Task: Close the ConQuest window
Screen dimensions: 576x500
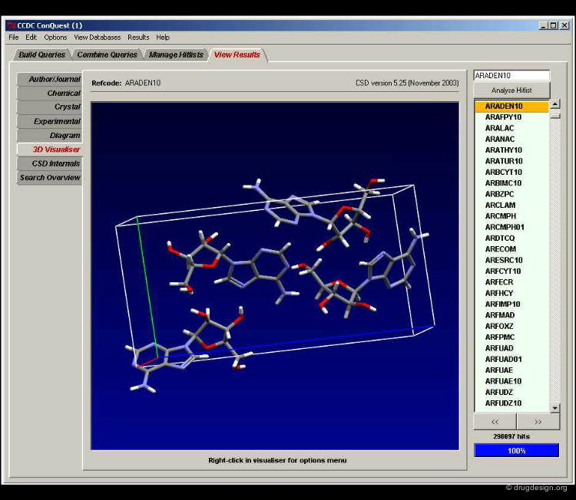Action: tap(564, 25)
